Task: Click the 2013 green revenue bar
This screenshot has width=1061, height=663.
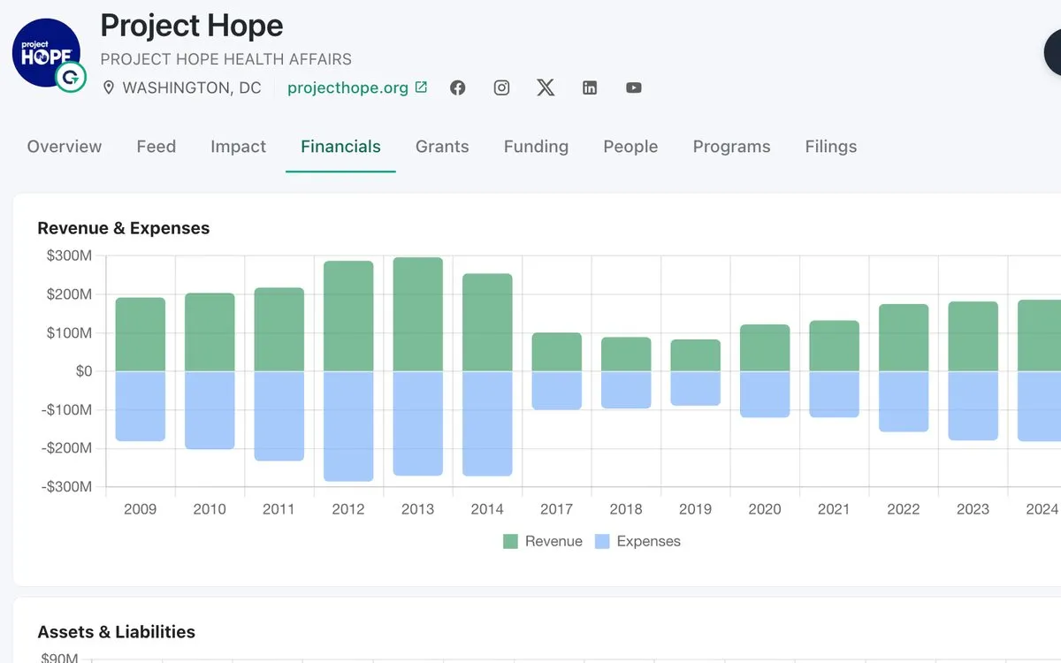Action: [418, 314]
